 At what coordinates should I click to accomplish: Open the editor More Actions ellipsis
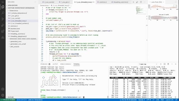(145, 2)
